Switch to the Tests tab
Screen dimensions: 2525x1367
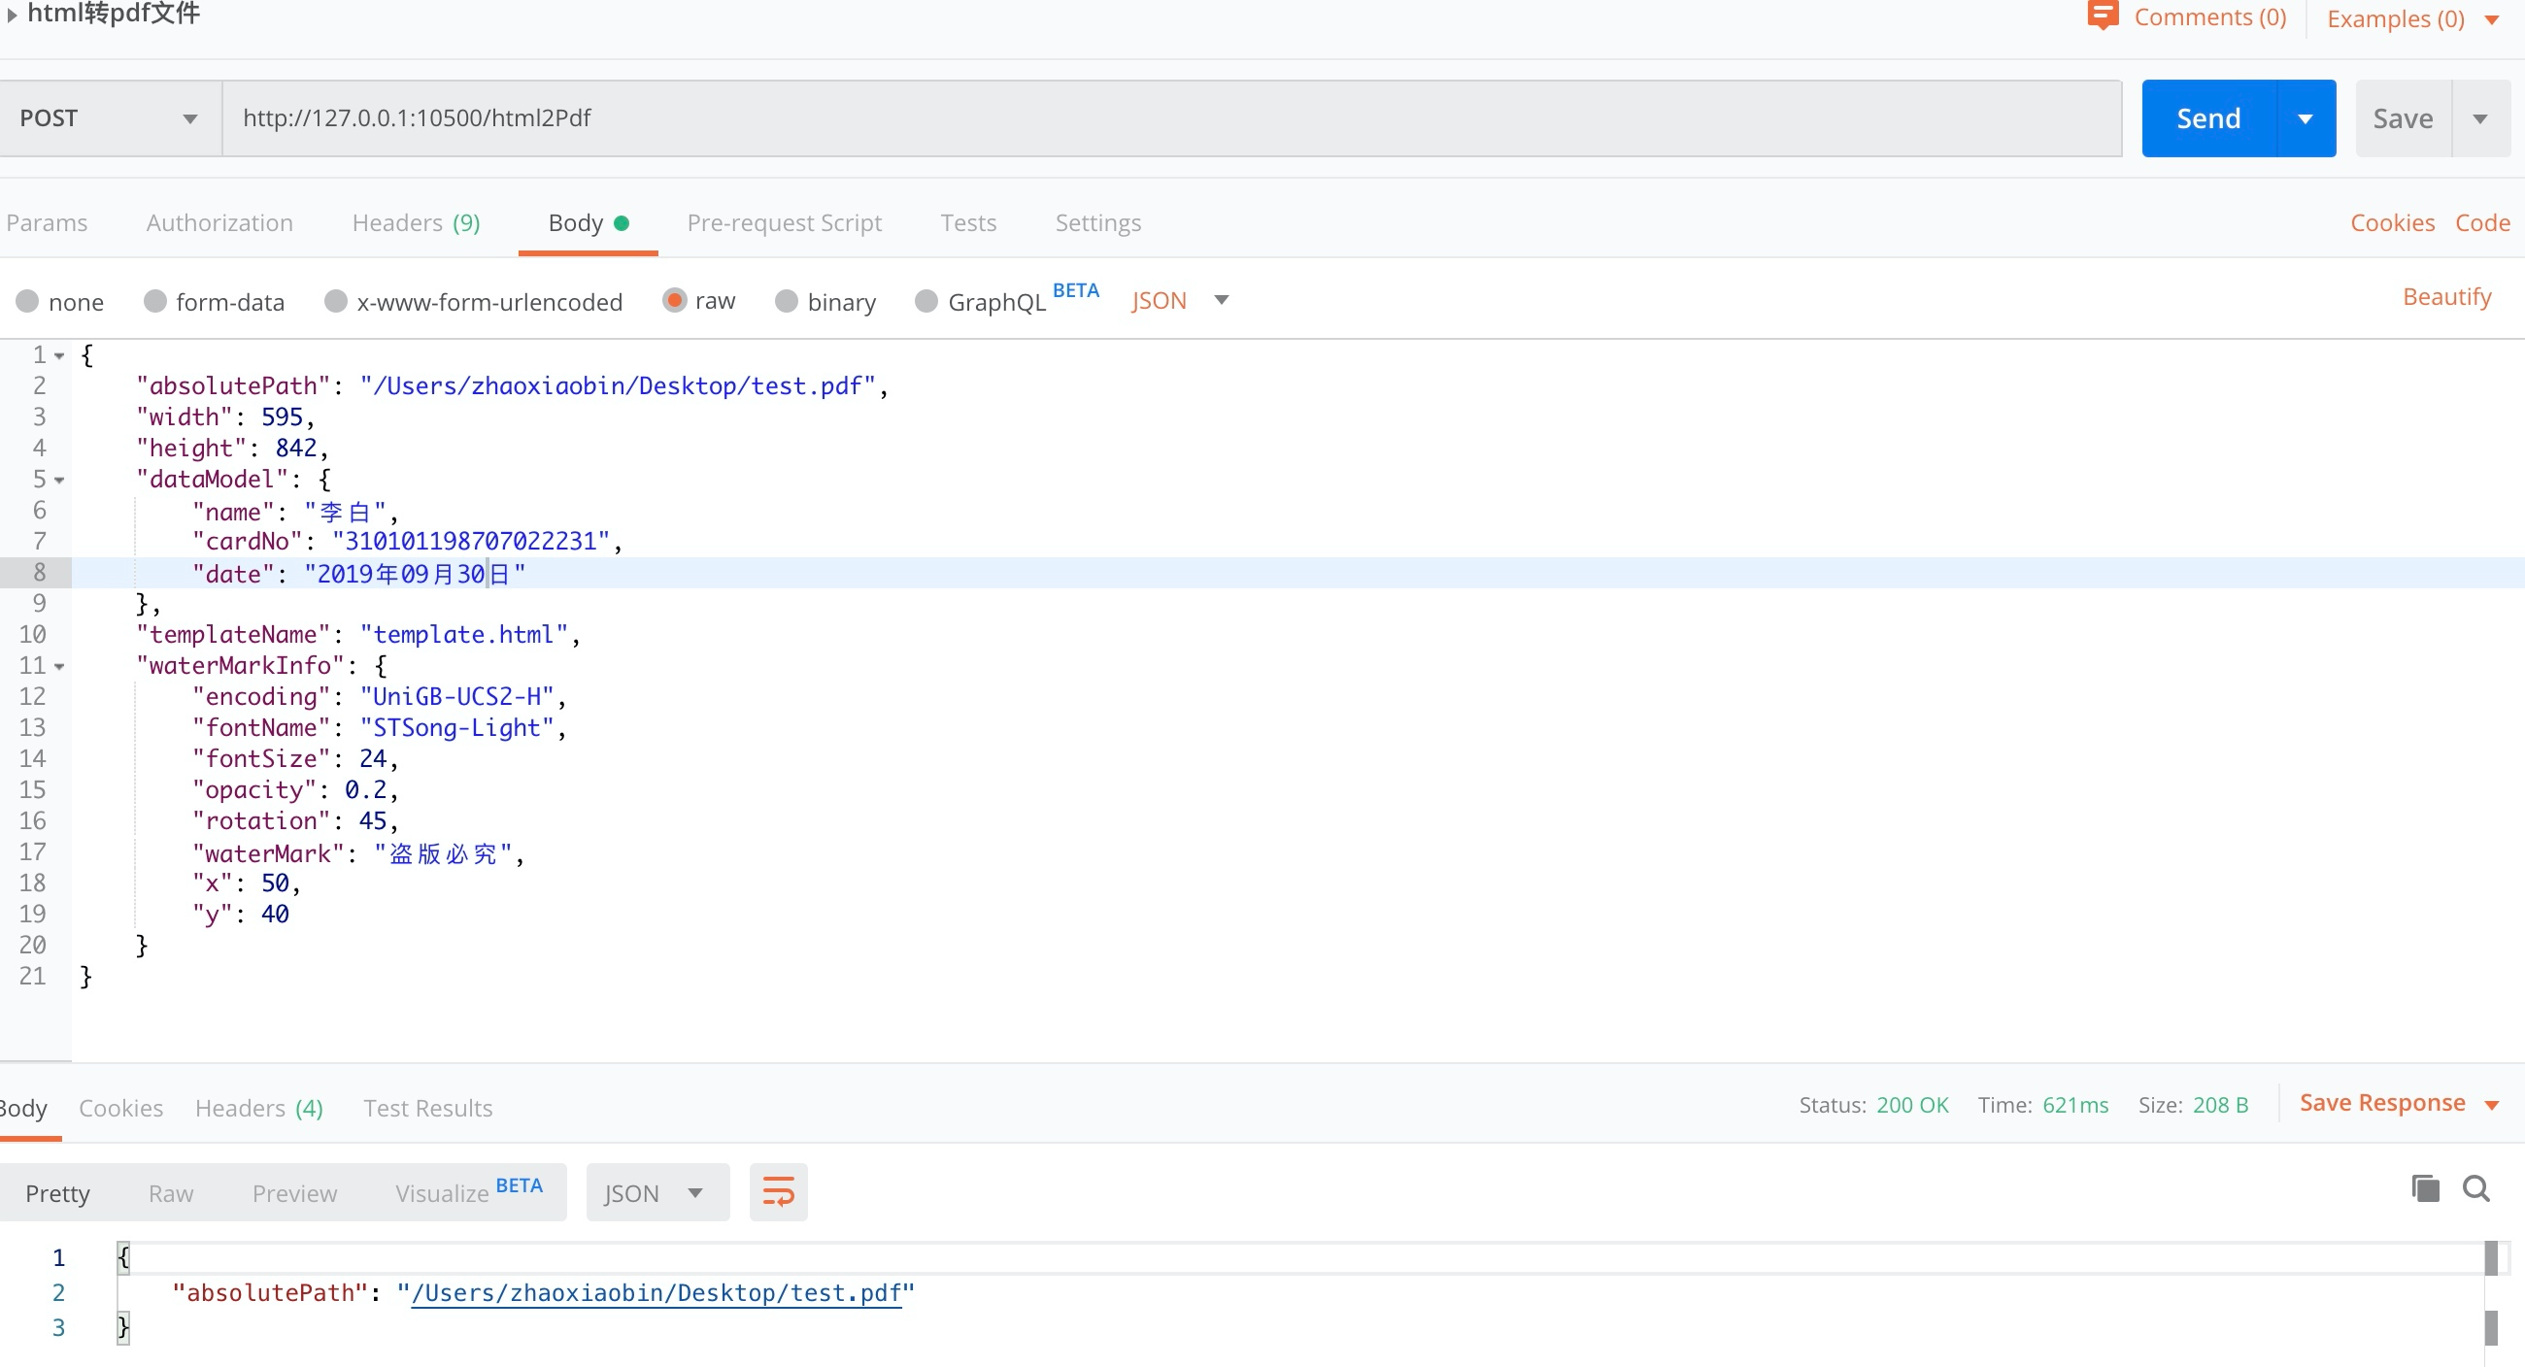pos(968,222)
